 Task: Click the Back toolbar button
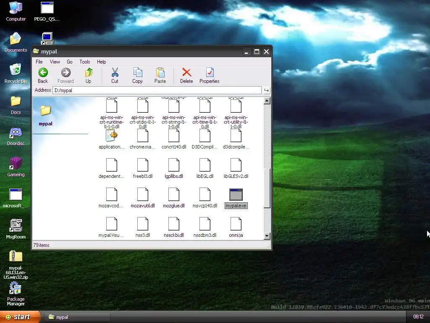coord(43,76)
